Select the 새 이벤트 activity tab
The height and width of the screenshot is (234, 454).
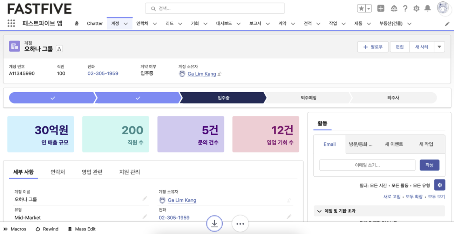click(394, 144)
